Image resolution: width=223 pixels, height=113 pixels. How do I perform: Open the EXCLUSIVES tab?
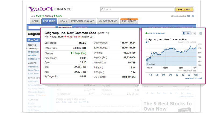point(129,21)
